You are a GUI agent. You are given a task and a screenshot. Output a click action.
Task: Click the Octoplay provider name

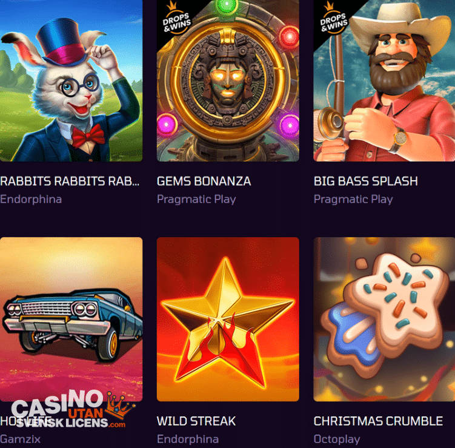(x=337, y=440)
